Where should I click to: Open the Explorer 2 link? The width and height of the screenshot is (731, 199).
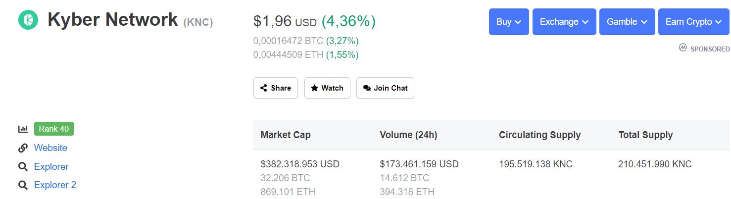pyautogui.click(x=55, y=186)
